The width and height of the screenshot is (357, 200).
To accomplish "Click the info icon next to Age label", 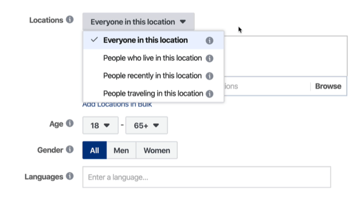I will tap(70, 123).
